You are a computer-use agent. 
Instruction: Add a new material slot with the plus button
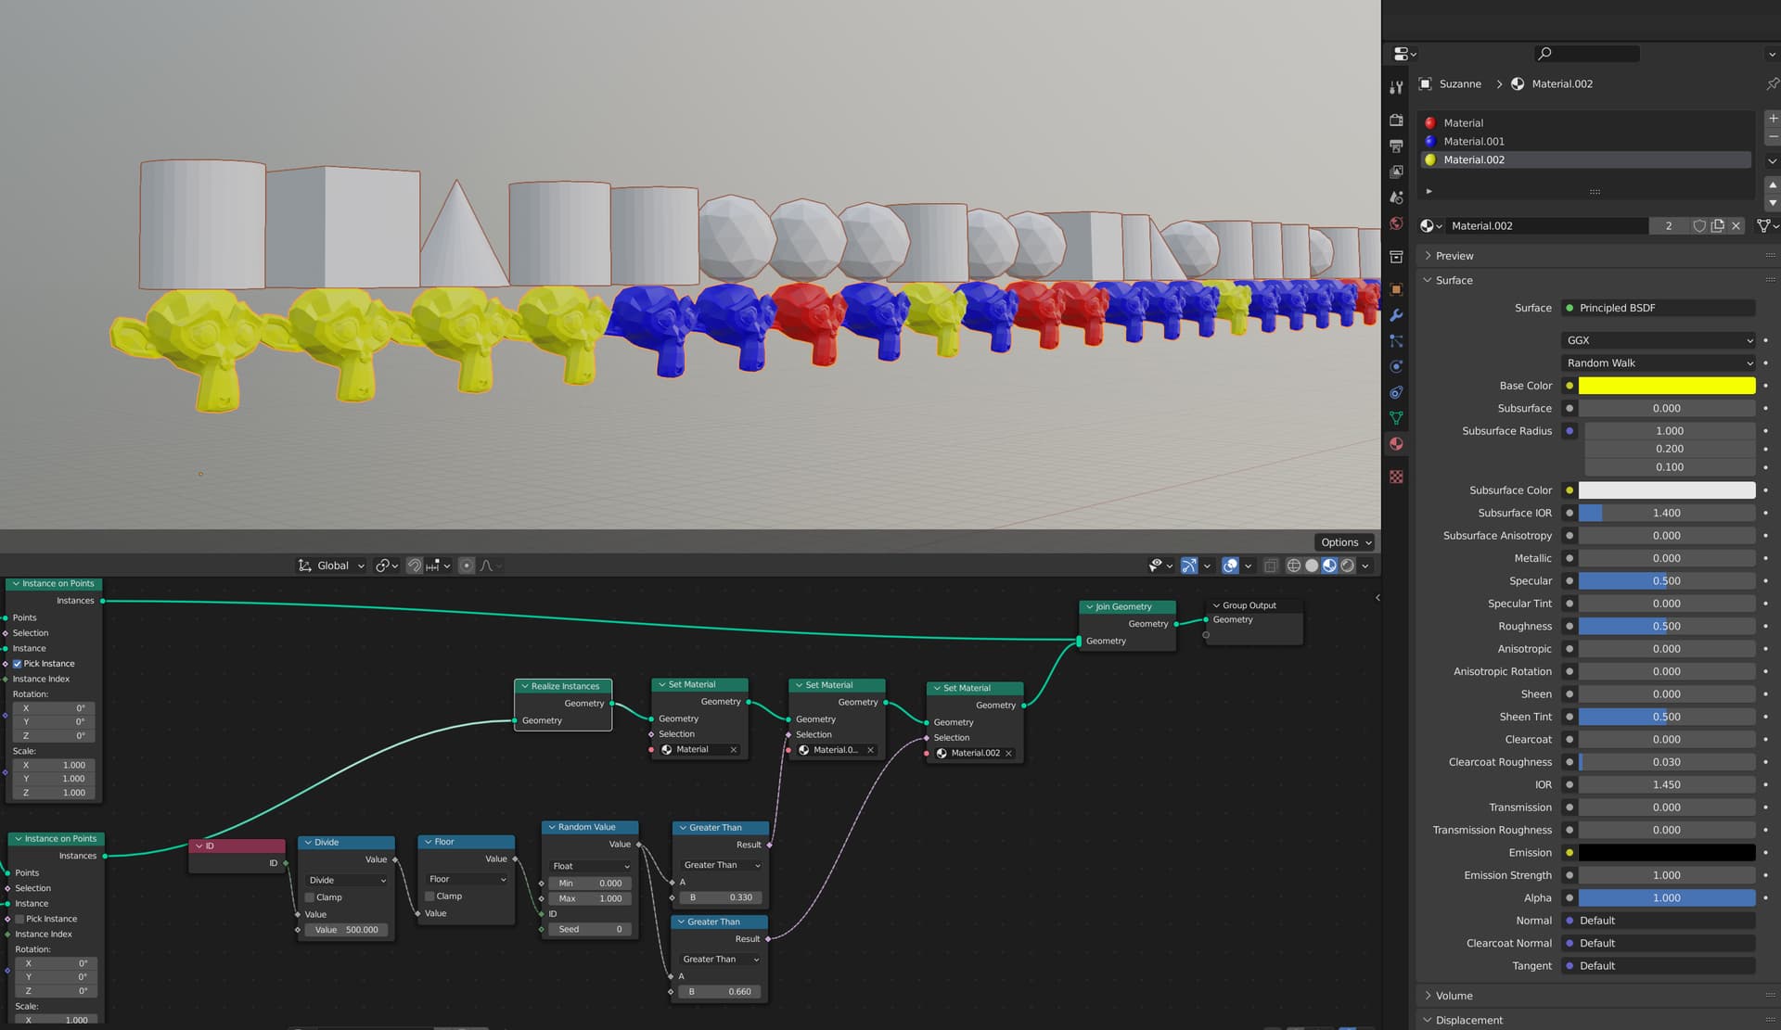pyautogui.click(x=1773, y=118)
